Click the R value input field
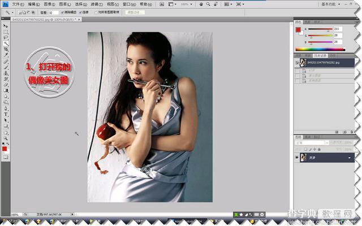 click(338, 29)
